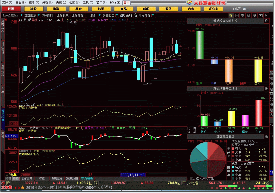Click the 新闻 button
275x193 pixels.
(146, 9)
